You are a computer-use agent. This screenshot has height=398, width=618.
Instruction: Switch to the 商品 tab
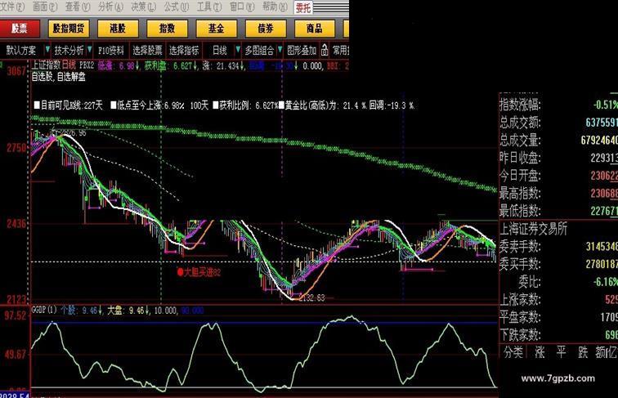click(x=314, y=29)
